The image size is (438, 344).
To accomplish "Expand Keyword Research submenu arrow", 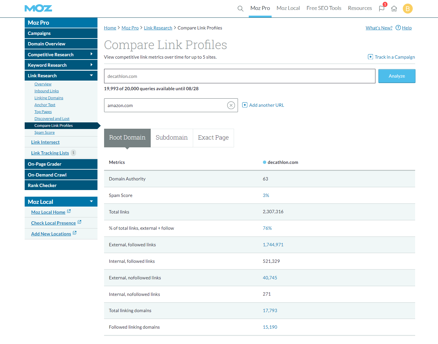I will (x=91, y=65).
